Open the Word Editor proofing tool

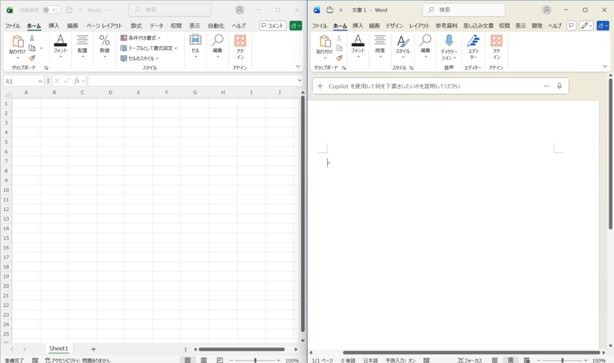(473, 41)
